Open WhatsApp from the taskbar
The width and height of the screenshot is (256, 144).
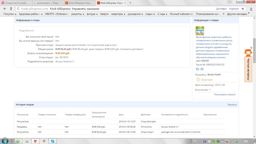point(18,141)
